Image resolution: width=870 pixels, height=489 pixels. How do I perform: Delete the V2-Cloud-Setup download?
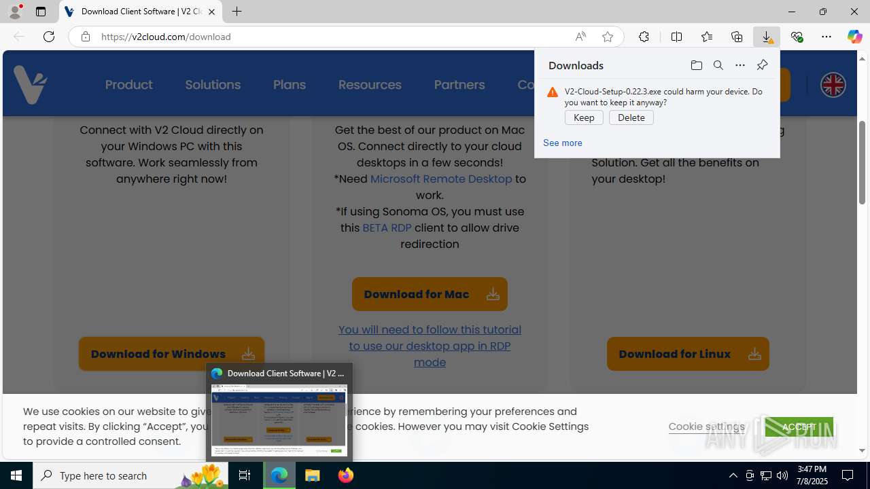point(631,117)
